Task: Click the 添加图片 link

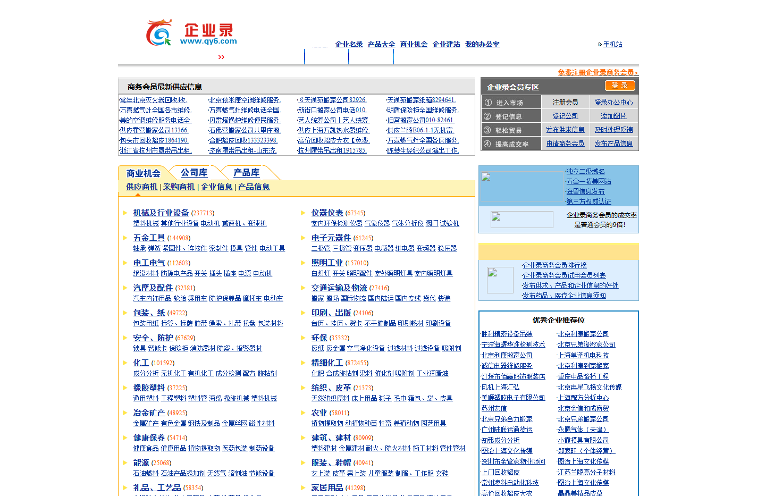Action: [x=614, y=116]
